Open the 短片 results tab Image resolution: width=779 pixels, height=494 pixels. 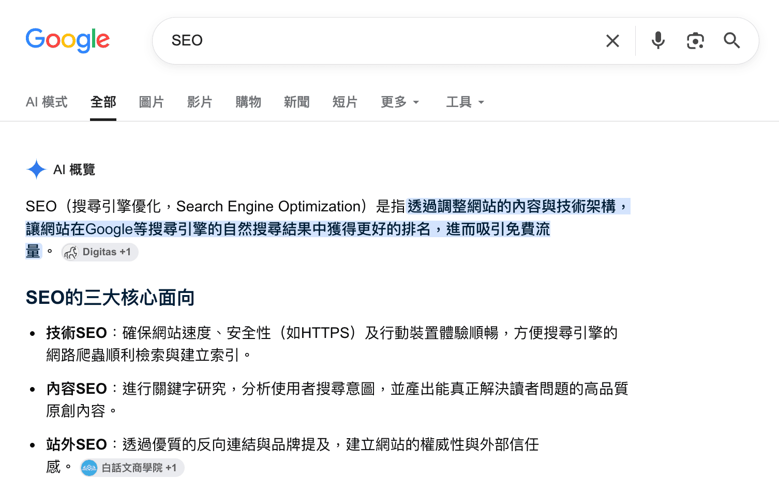point(345,102)
